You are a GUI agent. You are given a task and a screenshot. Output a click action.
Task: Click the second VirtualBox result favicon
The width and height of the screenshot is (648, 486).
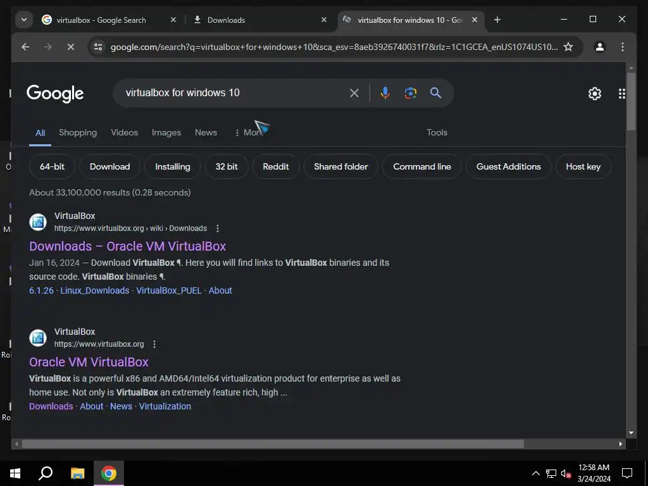(38, 338)
